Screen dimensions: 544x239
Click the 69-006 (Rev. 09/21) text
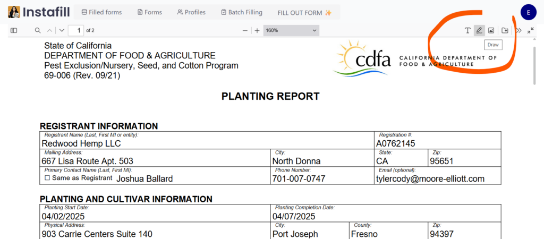click(82, 75)
